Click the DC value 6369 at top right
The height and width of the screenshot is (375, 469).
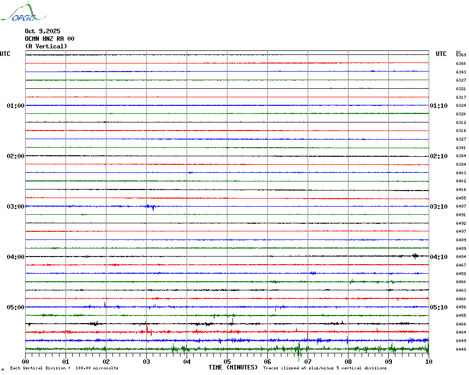pyautogui.click(x=461, y=55)
